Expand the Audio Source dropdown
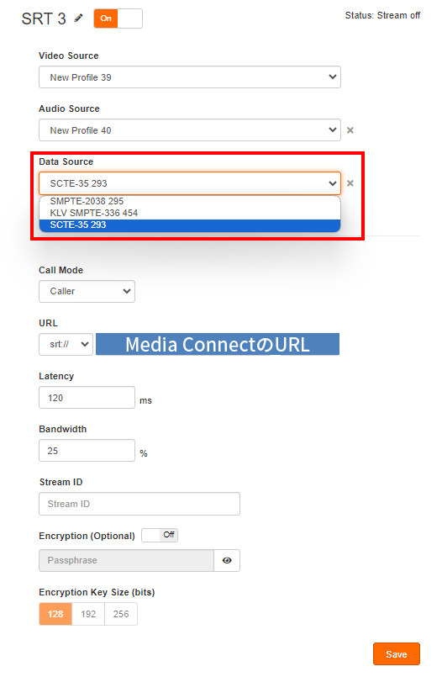 [x=190, y=130]
